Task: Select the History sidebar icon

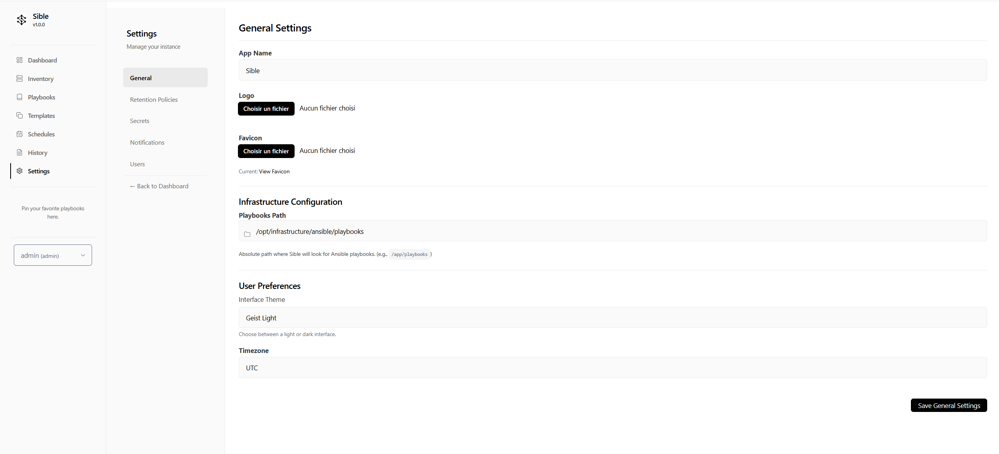Action: coord(19,153)
